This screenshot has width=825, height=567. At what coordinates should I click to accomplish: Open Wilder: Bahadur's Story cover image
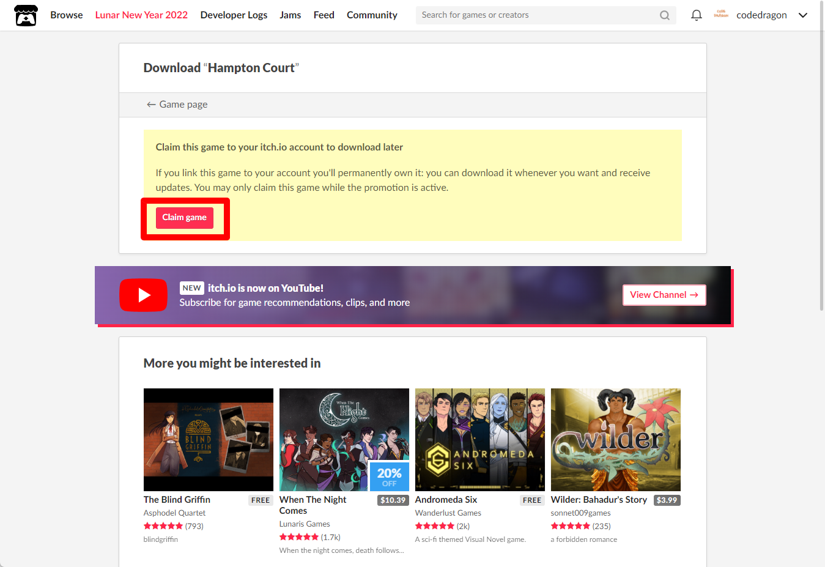pos(616,440)
